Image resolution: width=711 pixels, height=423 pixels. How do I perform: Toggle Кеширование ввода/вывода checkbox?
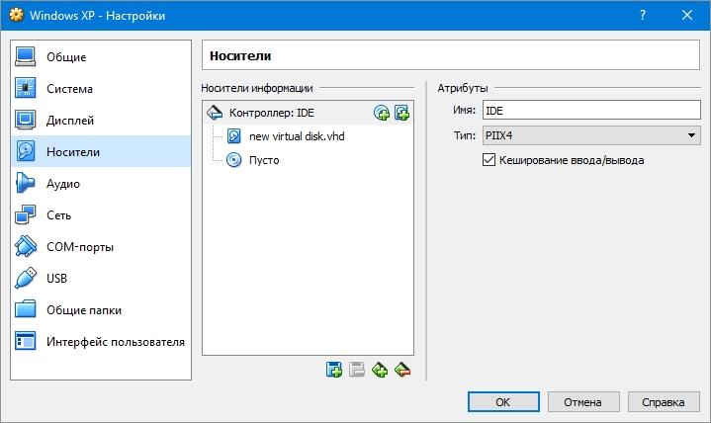point(489,160)
